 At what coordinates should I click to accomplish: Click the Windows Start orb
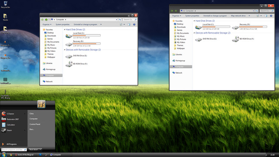point(3,154)
